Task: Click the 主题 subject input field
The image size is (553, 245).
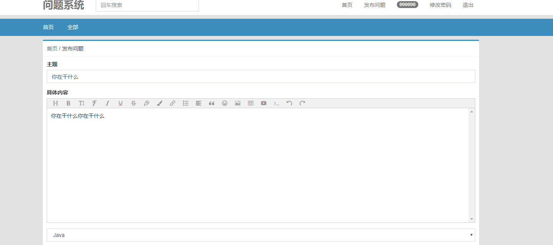Action: tap(261, 76)
